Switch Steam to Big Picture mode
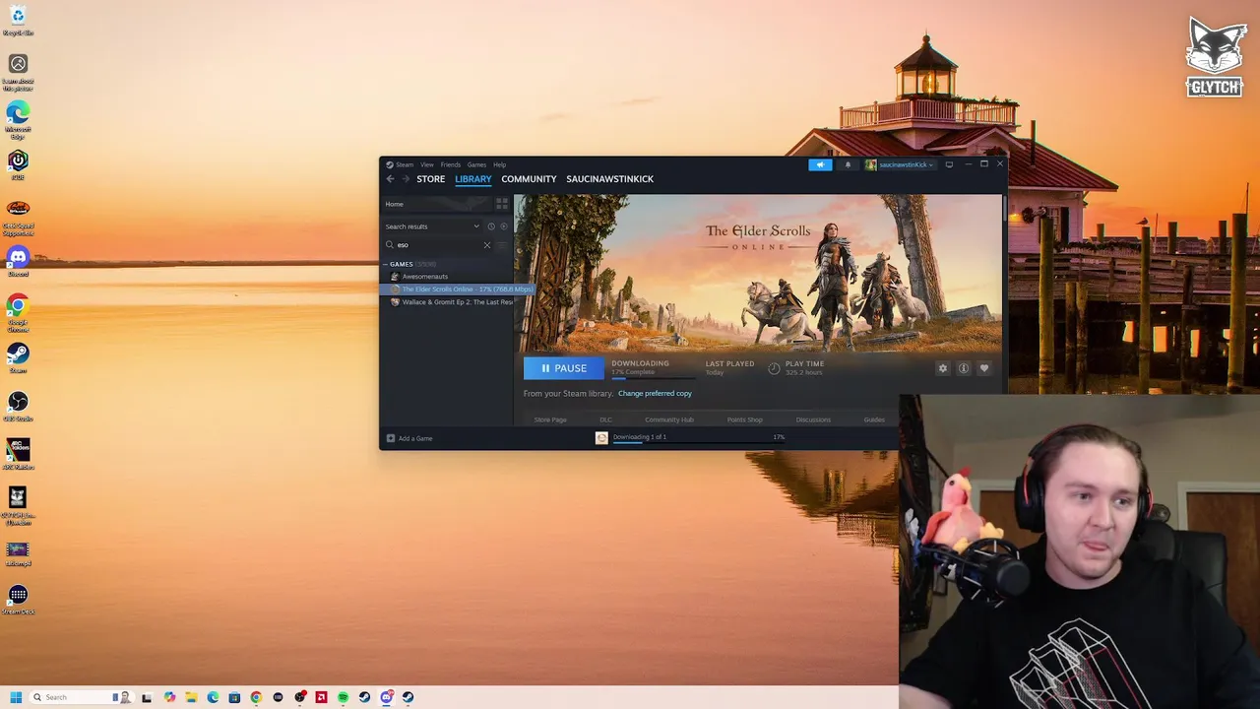Screen dimensions: 1260x709 [949, 164]
